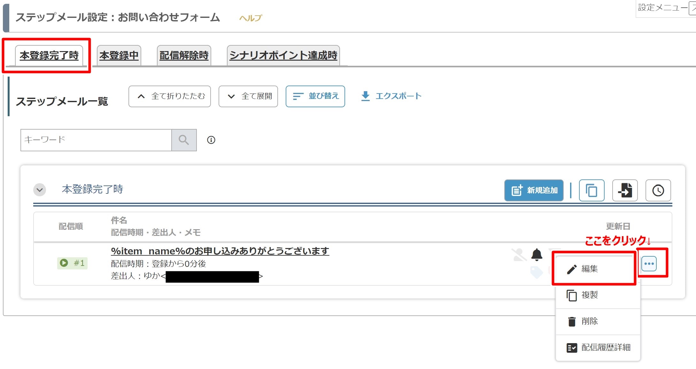Select 削除 from the context menu
The height and width of the screenshot is (369, 696).
(x=598, y=321)
